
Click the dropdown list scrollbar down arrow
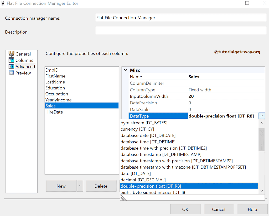click(x=261, y=191)
